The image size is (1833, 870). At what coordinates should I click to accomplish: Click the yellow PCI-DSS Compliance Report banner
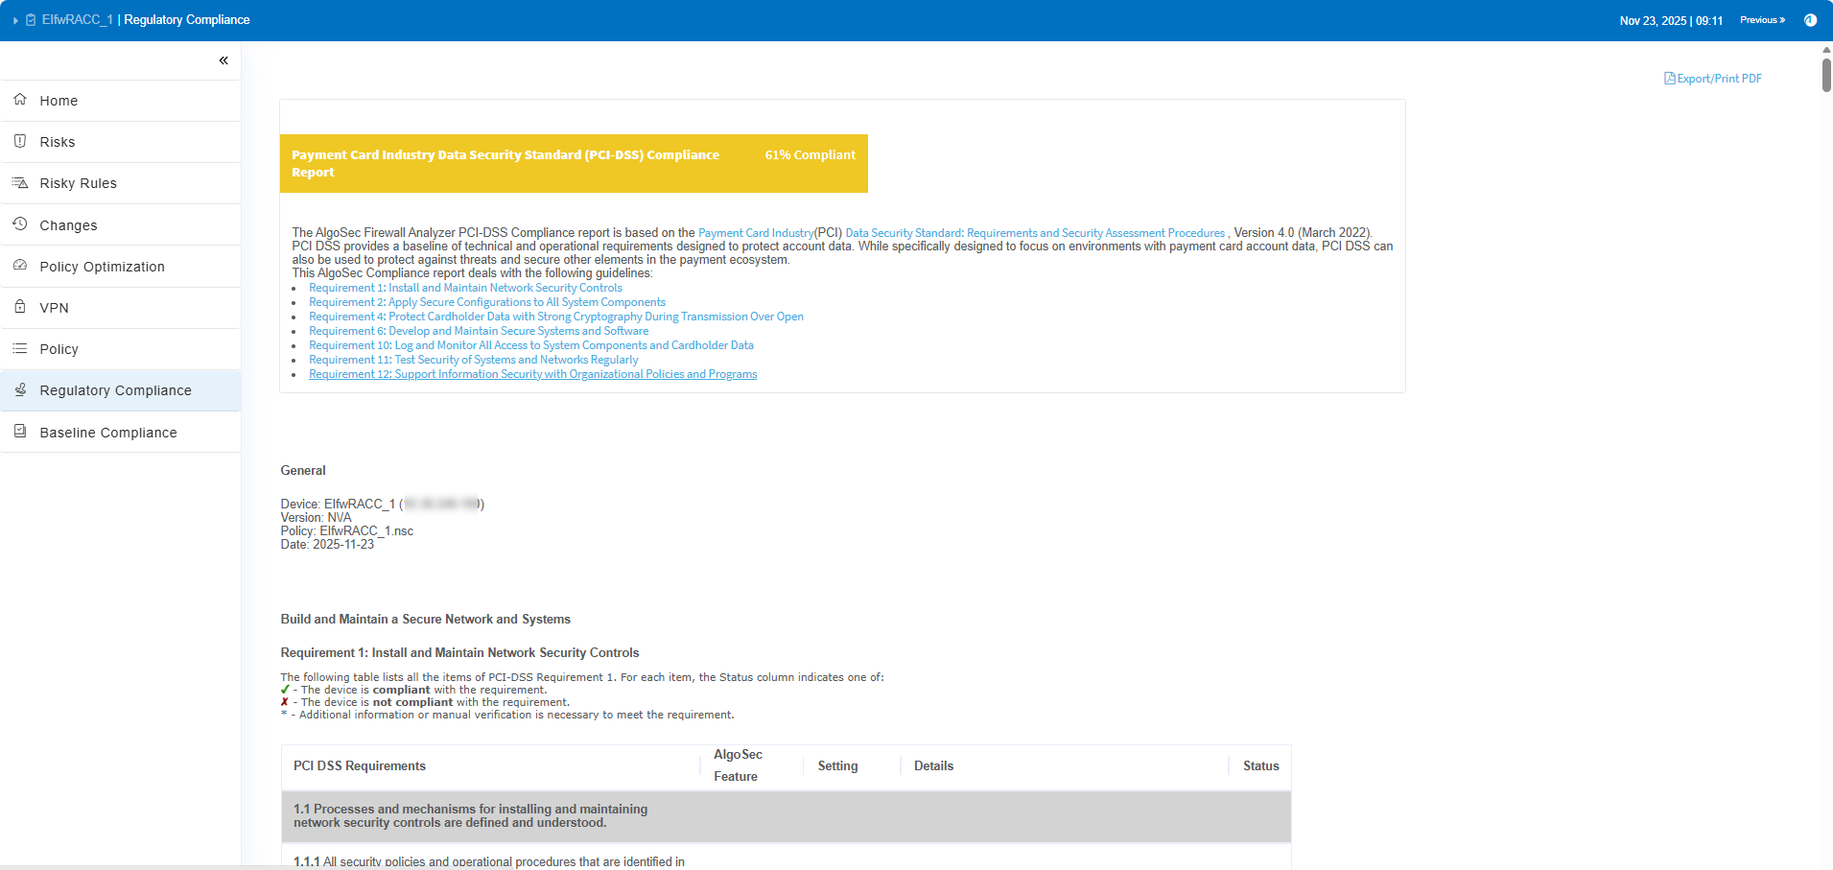pyautogui.click(x=574, y=163)
